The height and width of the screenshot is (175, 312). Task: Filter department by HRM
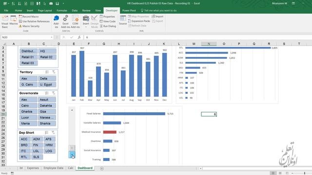click(x=49, y=145)
